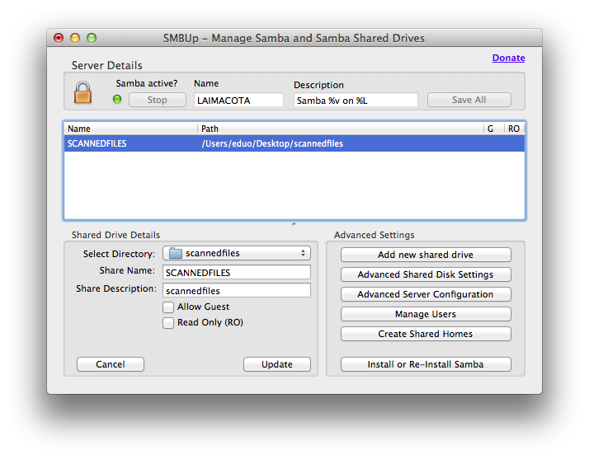Click the RO column header
This screenshot has height=459, width=589.
[514, 129]
